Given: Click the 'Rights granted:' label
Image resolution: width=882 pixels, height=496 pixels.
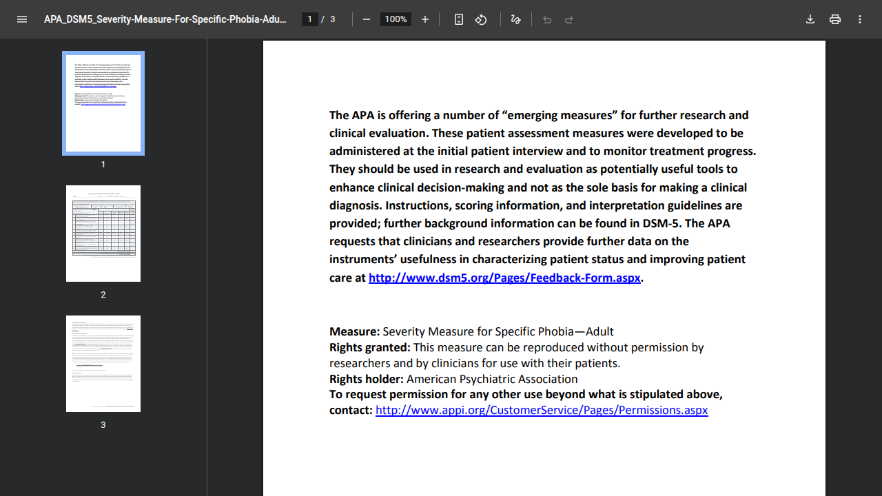Looking at the screenshot, I should click(x=370, y=347).
